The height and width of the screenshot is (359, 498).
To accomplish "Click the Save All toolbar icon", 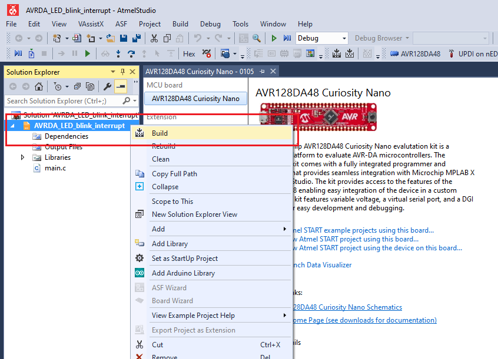I will 137,38.
